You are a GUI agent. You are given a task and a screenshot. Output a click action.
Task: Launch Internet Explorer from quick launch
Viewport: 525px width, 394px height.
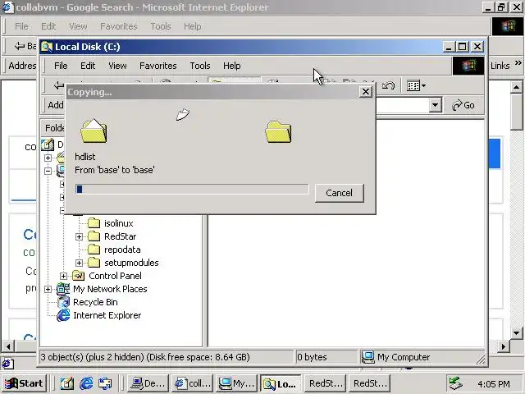pos(86,383)
